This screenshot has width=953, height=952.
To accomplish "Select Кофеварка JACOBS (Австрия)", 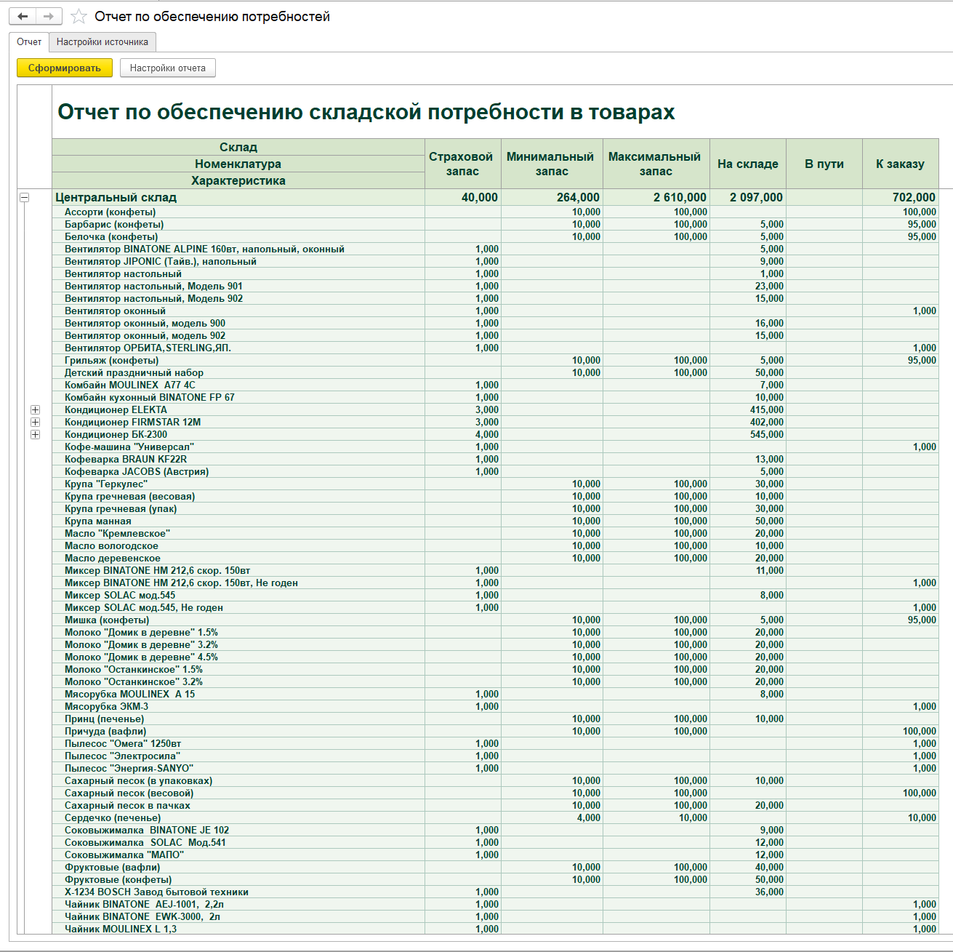I will [x=137, y=472].
